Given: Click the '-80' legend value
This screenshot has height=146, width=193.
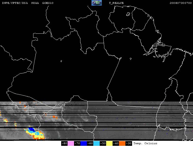Looking at the screenshot, I should point(64,143).
